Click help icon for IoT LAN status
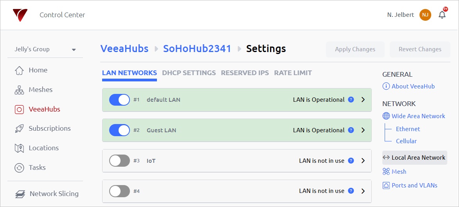Viewport: 459px width, 207px height. tap(351, 160)
